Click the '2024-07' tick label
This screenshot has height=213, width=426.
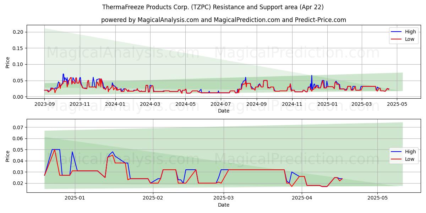pos(221,104)
